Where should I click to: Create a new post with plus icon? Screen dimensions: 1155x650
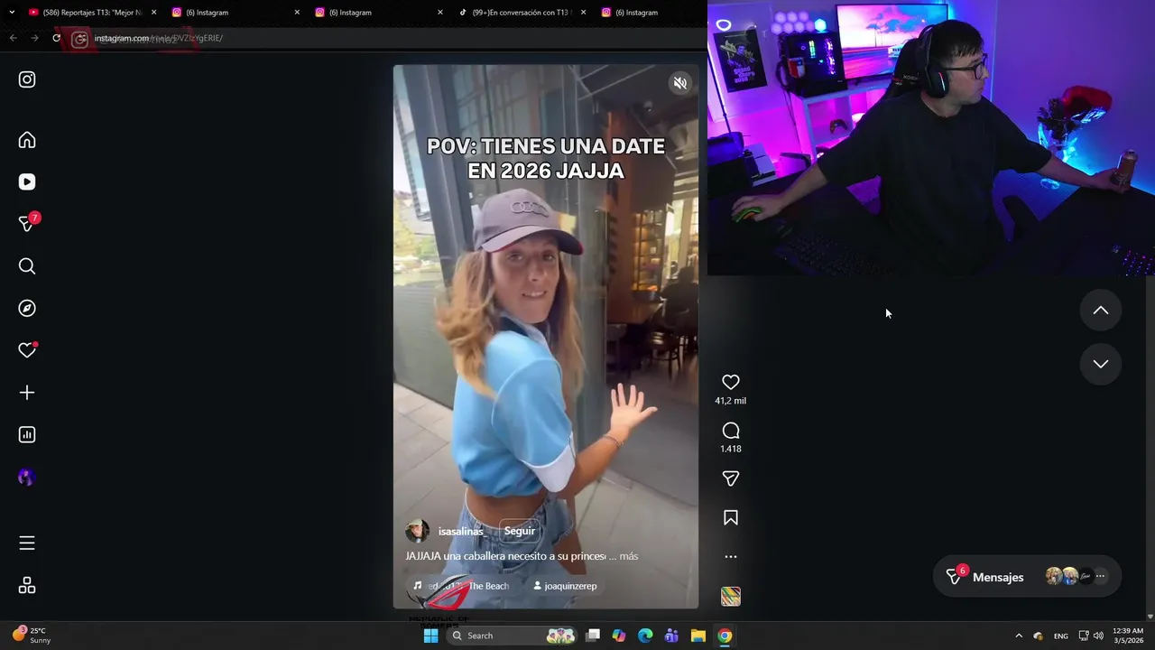27,393
